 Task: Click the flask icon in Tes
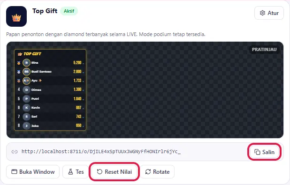coord(70,172)
